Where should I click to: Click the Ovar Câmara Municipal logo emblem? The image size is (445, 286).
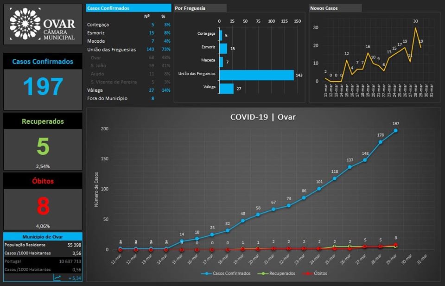pos(25,24)
